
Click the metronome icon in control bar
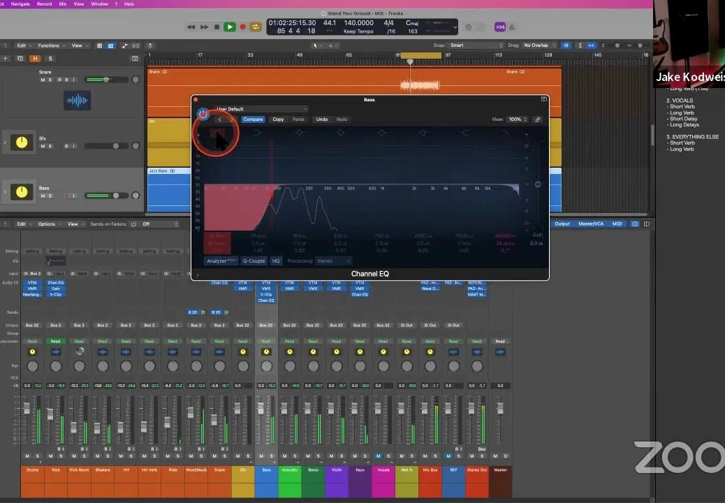512,27
